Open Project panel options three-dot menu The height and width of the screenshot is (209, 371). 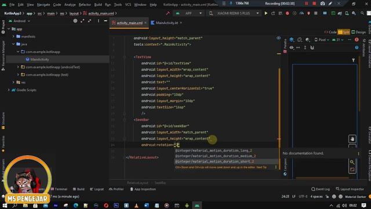pos(99,21)
